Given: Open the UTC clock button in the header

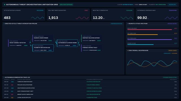Looking at the screenshot, I should coord(172,4).
